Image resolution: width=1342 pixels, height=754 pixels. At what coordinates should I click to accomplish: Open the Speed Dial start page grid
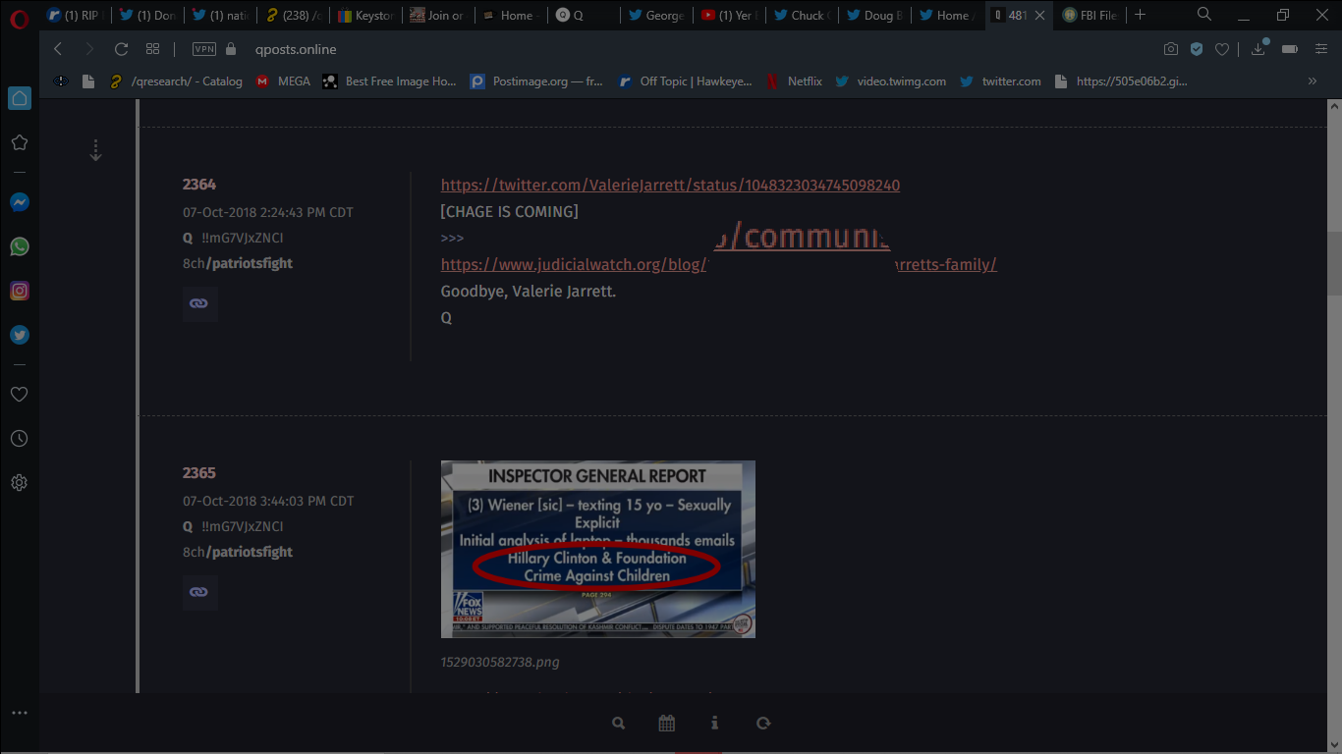[152, 49]
